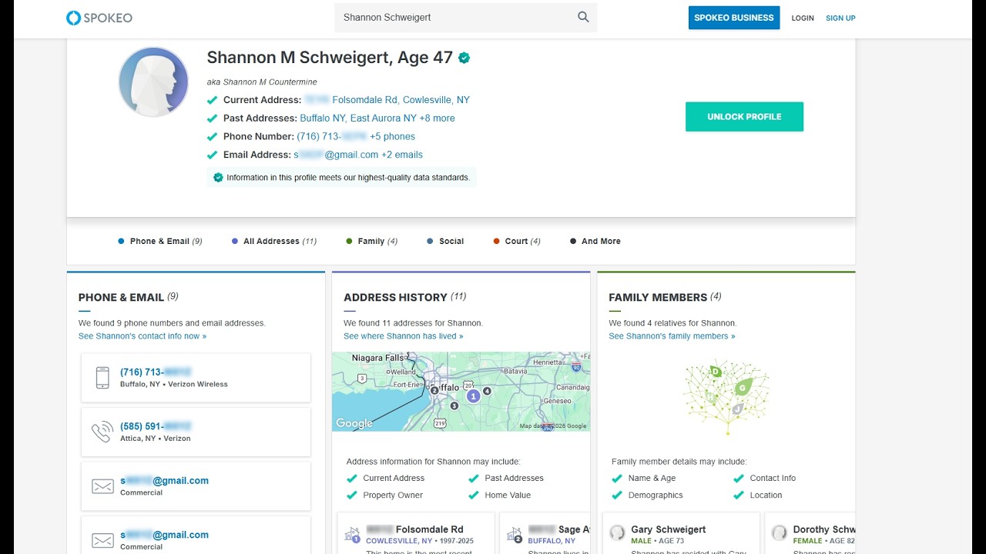Click the badge icon in the data standards notice
The height and width of the screenshot is (554, 986).
click(218, 178)
